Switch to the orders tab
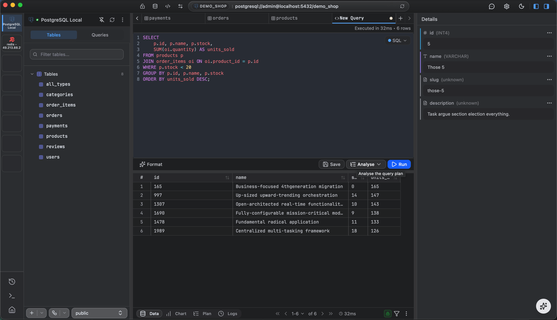The height and width of the screenshot is (320, 557). click(236, 18)
